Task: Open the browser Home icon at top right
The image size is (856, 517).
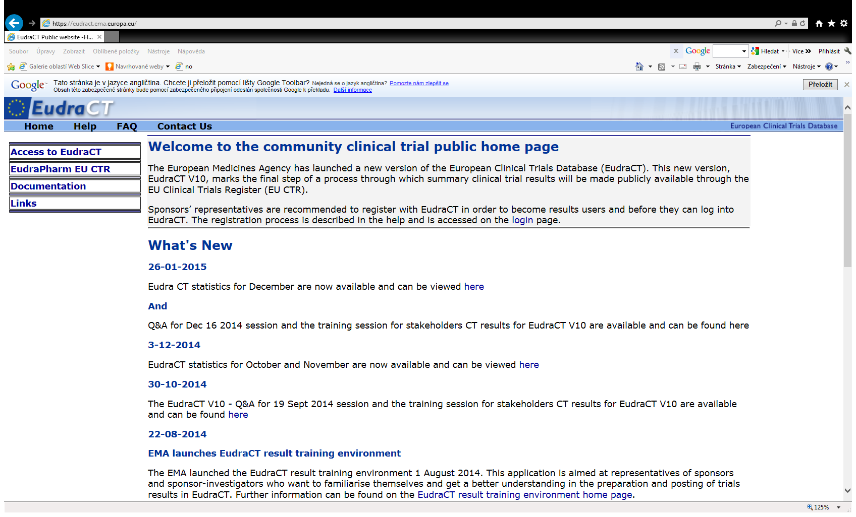Action: tap(819, 23)
